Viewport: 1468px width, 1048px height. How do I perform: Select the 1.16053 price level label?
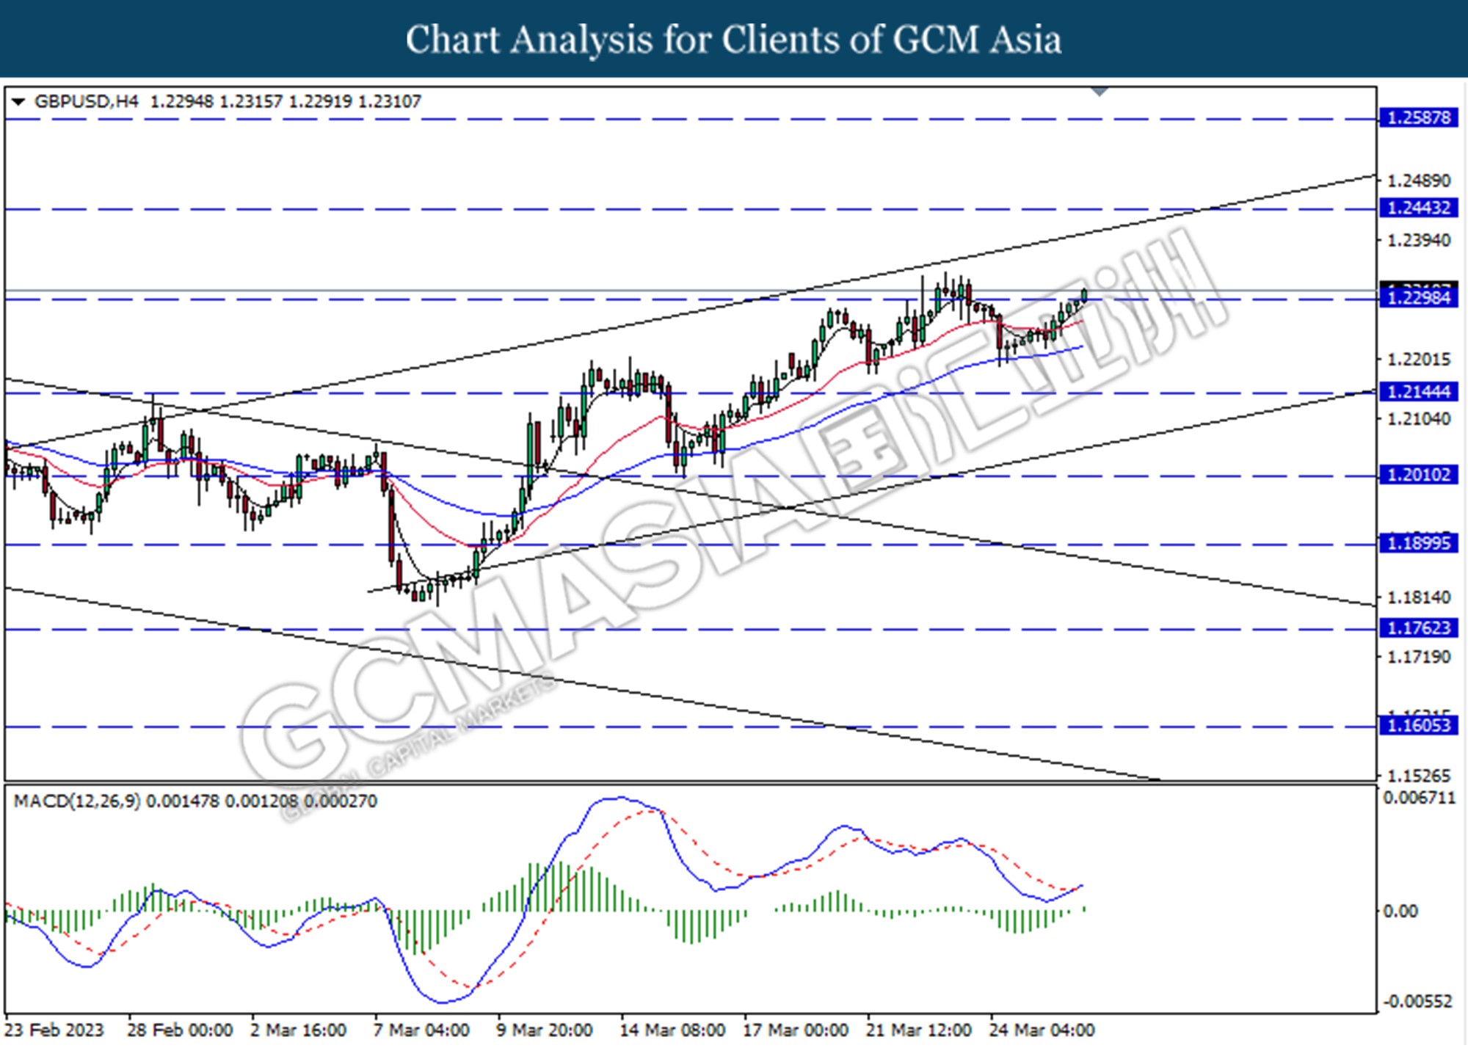coord(1418,726)
